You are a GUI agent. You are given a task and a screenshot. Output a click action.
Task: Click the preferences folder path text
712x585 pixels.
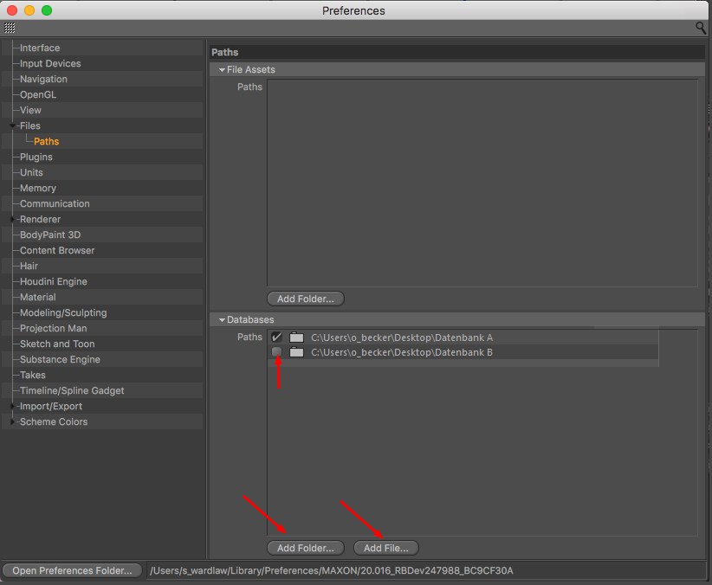click(332, 570)
